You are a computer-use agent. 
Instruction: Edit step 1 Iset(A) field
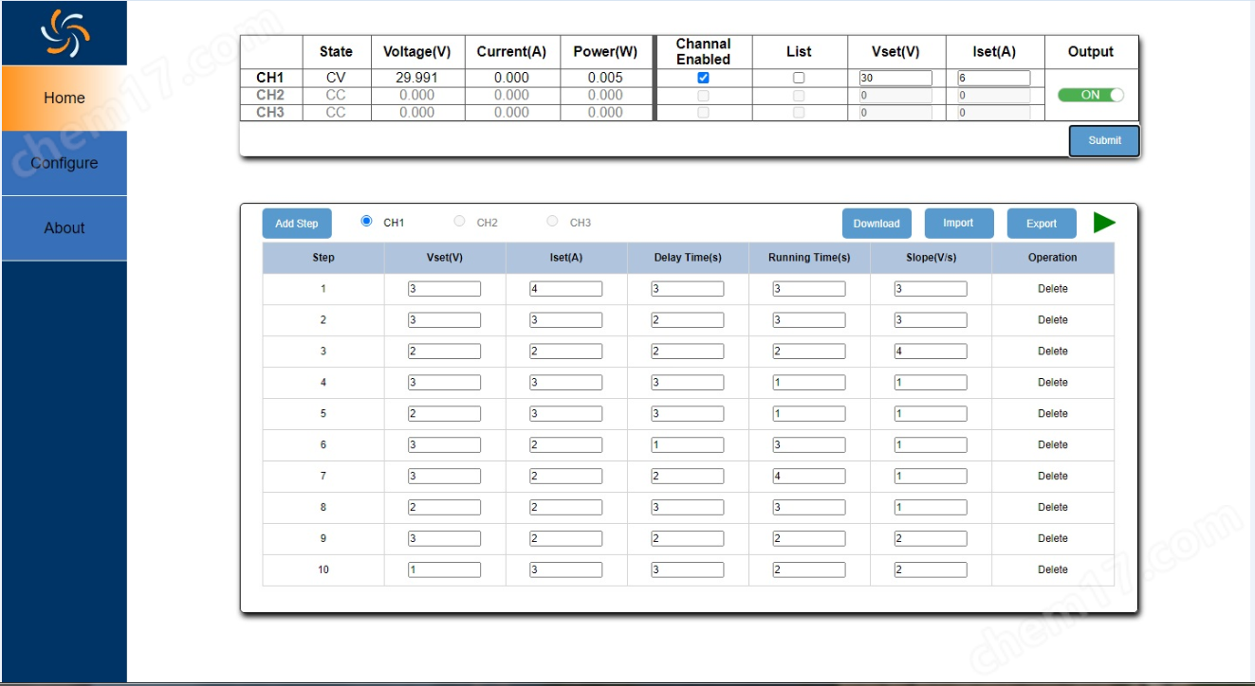[x=566, y=289]
